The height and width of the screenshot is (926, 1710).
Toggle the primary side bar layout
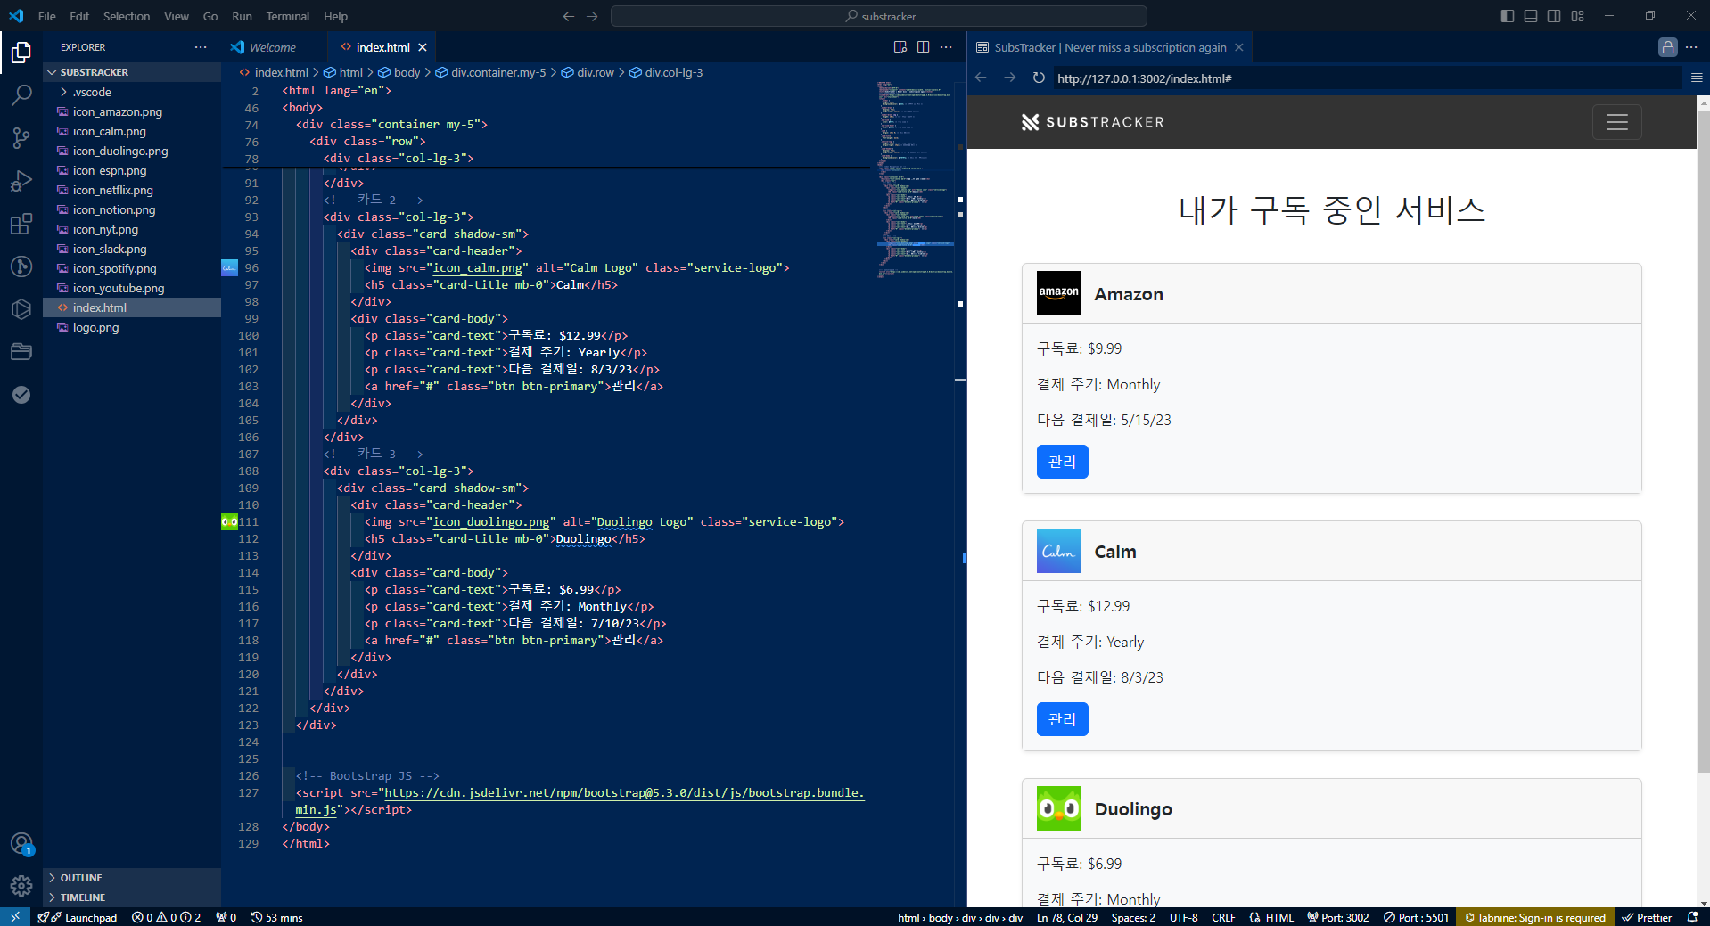click(x=1508, y=16)
